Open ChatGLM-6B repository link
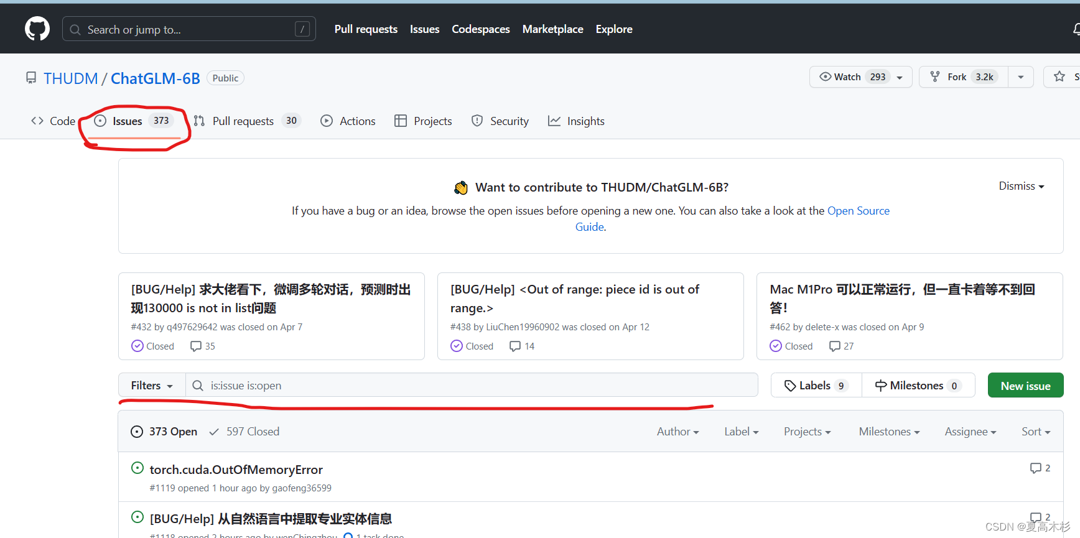Image resolution: width=1080 pixels, height=538 pixels. click(x=156, y=78)
